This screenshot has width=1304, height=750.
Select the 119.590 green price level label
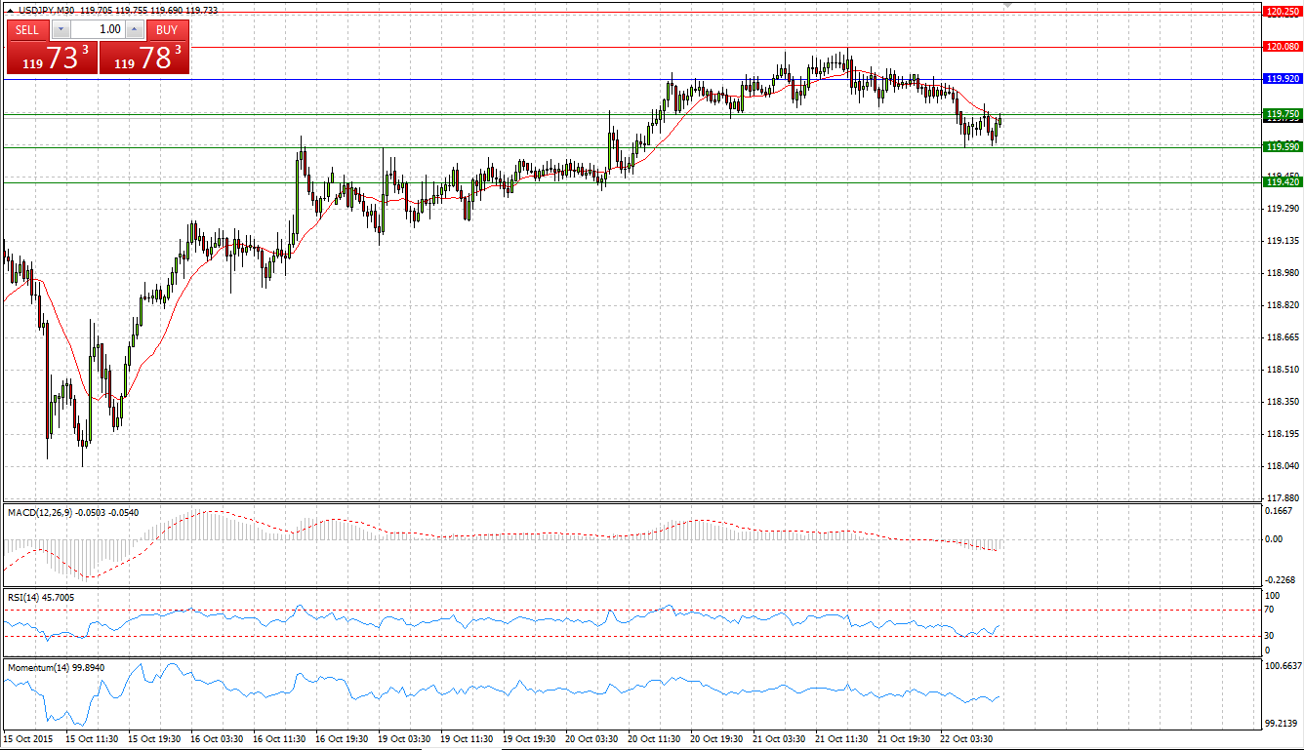(x=1282, y=146)
